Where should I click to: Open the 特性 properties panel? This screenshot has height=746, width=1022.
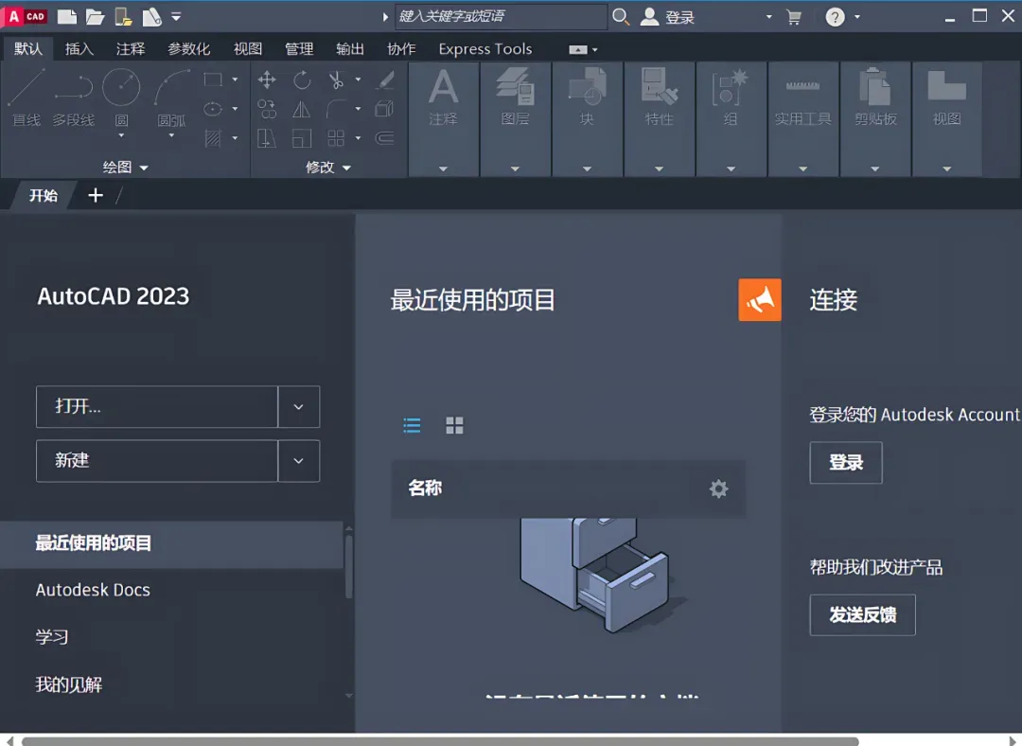(x=659, y=118)
